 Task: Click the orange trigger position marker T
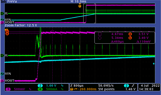point(80,6)
